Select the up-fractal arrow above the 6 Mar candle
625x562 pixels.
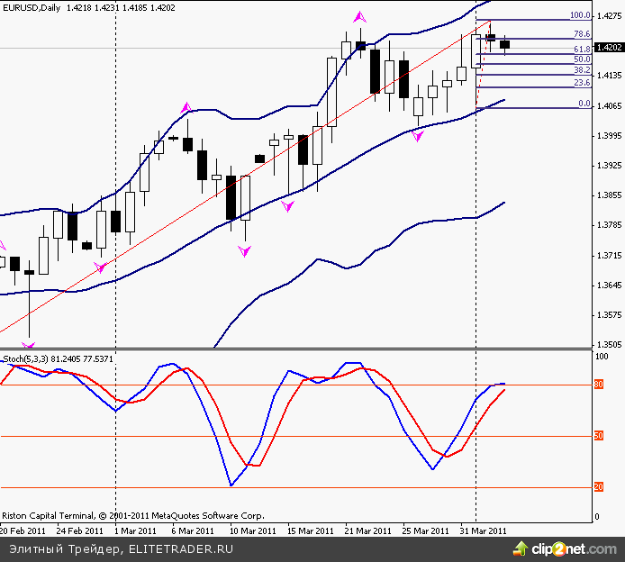click(x=186, y=108)
